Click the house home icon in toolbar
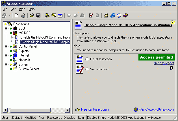This screenshot has height=121, width=178. click(106, 15)
